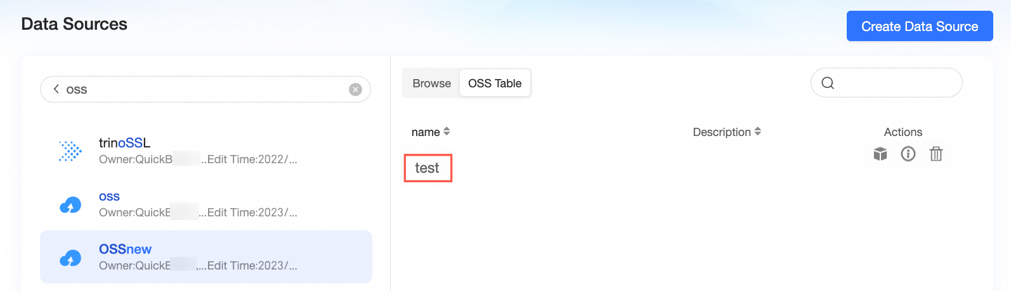Focus the table search input field
Image resolution: width=1011 pixels, height=291 pixels.
coord(887,83)
